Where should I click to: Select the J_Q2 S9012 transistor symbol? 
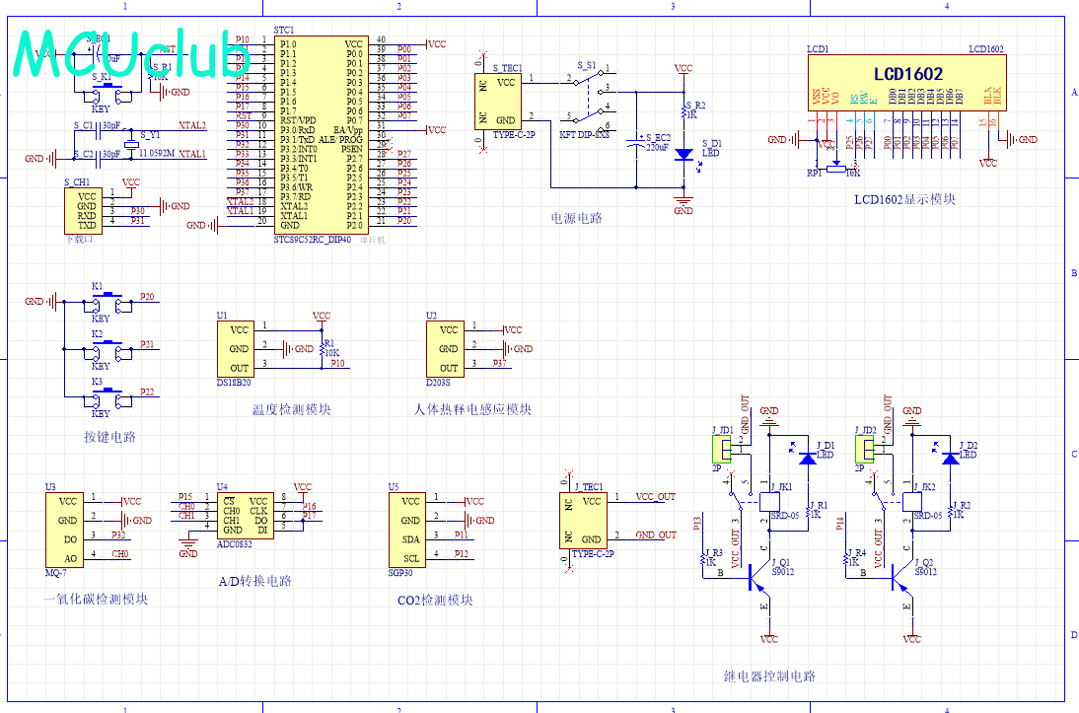click(x=900, y=578)
